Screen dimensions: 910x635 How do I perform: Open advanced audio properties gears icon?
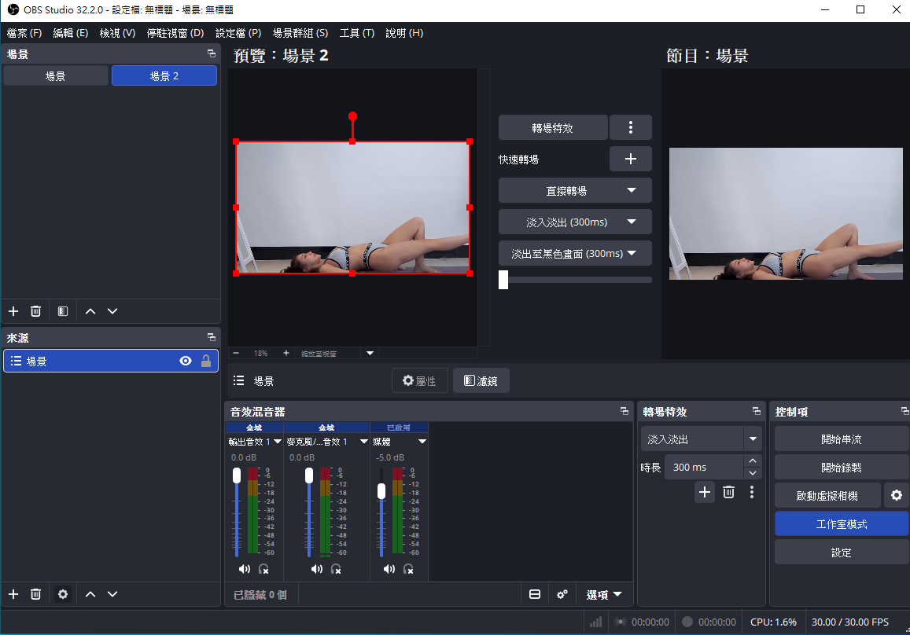point(562,594)
